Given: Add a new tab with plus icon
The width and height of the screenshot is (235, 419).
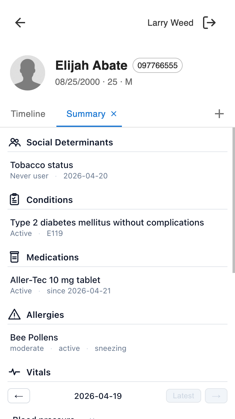Looking at the screenshot, I should 219,114.
